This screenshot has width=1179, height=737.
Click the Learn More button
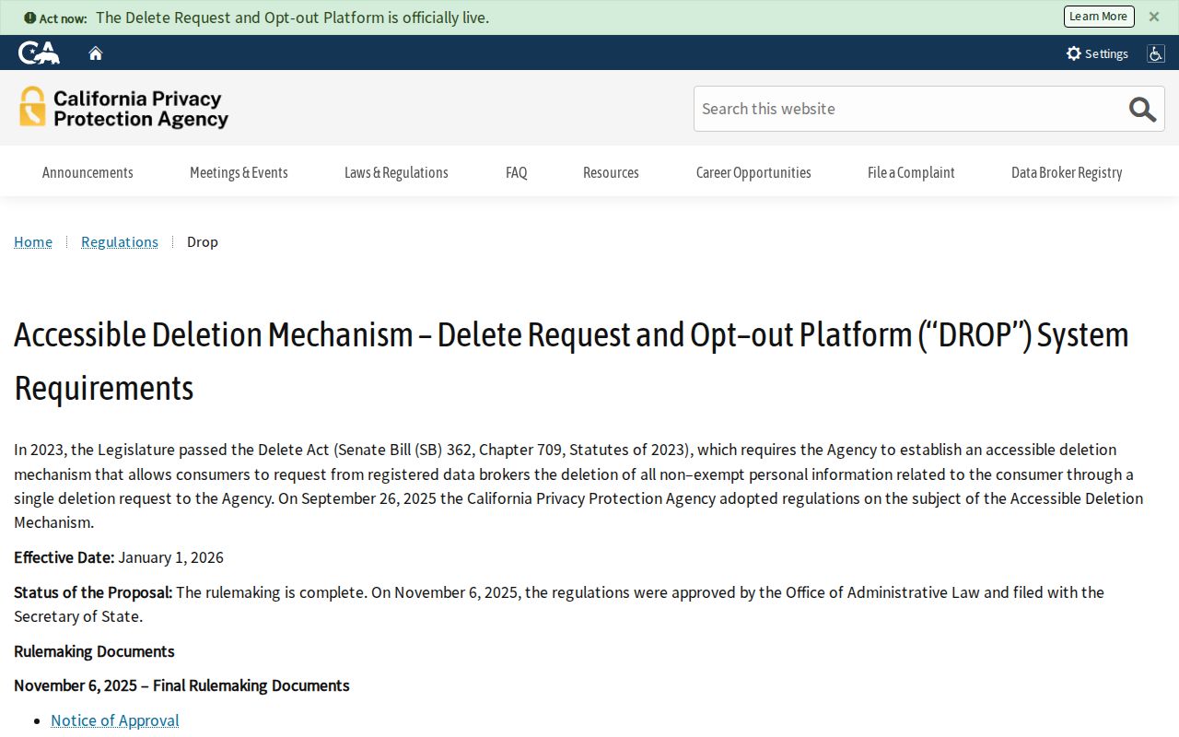click(x=1099, y=17)
